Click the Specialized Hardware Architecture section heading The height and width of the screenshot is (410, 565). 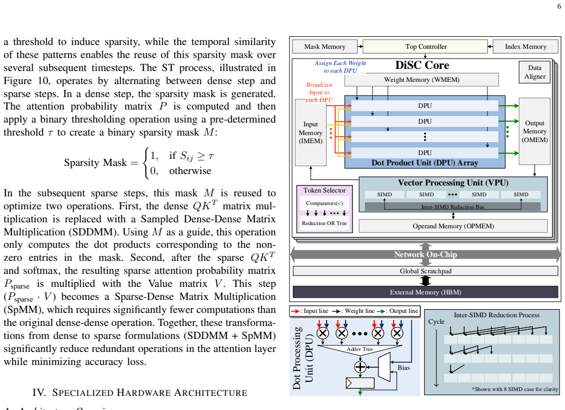[x=140, y=393]
